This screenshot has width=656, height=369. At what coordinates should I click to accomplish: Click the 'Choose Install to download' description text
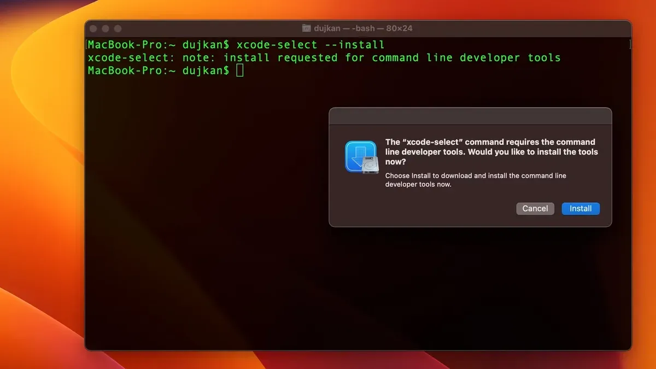tap(476, 180)
